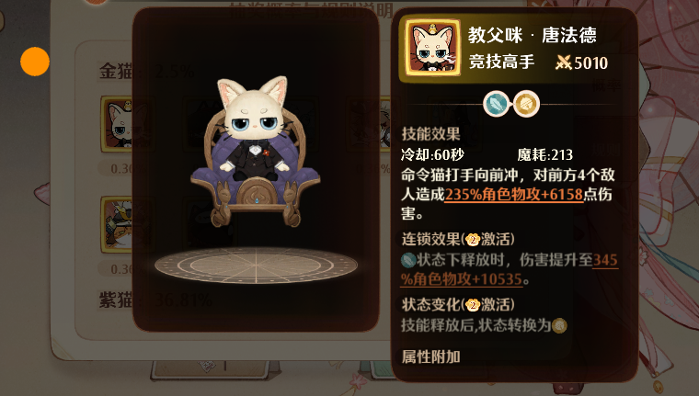Image resolution: width=699 pixels, height=396 pixels.
Task: Click the number 2 badge in 连锁效果 heading
Action: click(472, 240)
